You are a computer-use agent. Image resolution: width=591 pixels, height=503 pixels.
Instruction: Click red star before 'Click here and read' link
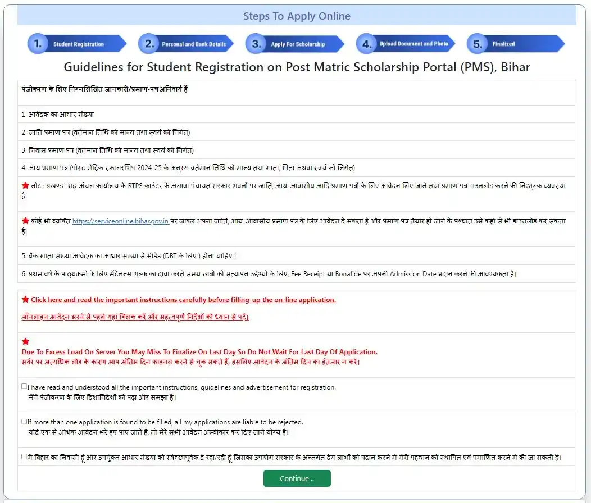pyautogui.click(x=25, y=300)
